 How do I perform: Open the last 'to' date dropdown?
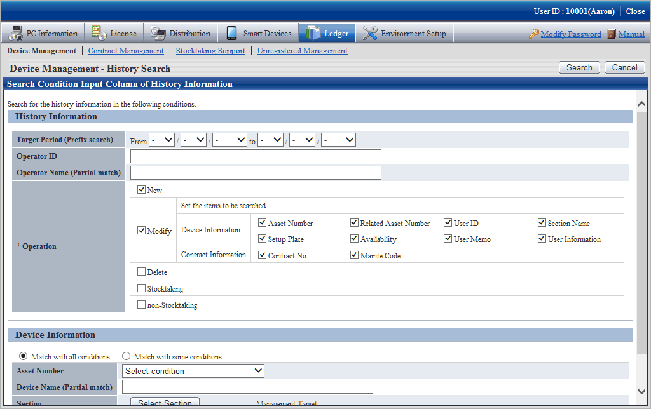338,140
